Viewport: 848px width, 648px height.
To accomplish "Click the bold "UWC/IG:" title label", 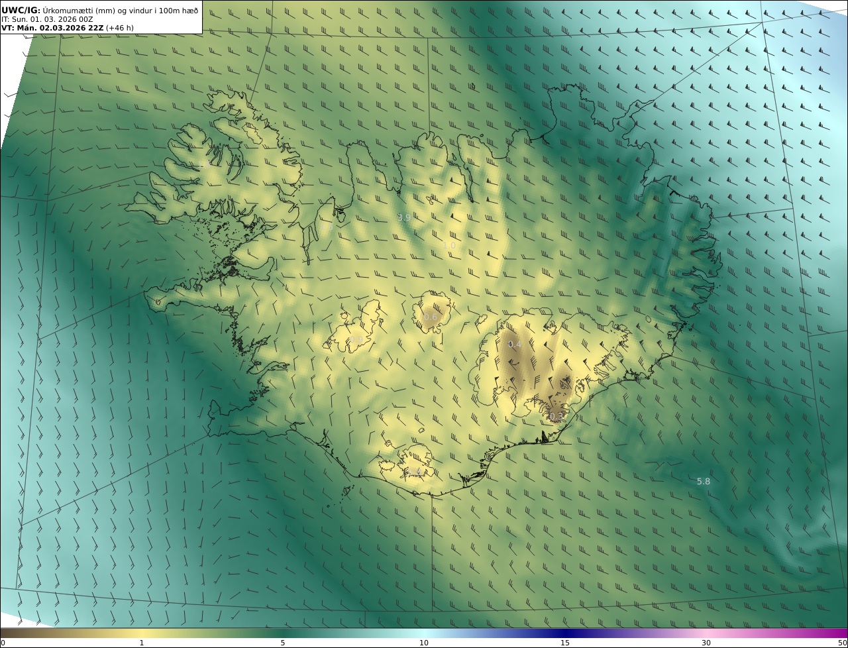I will 21,10.
